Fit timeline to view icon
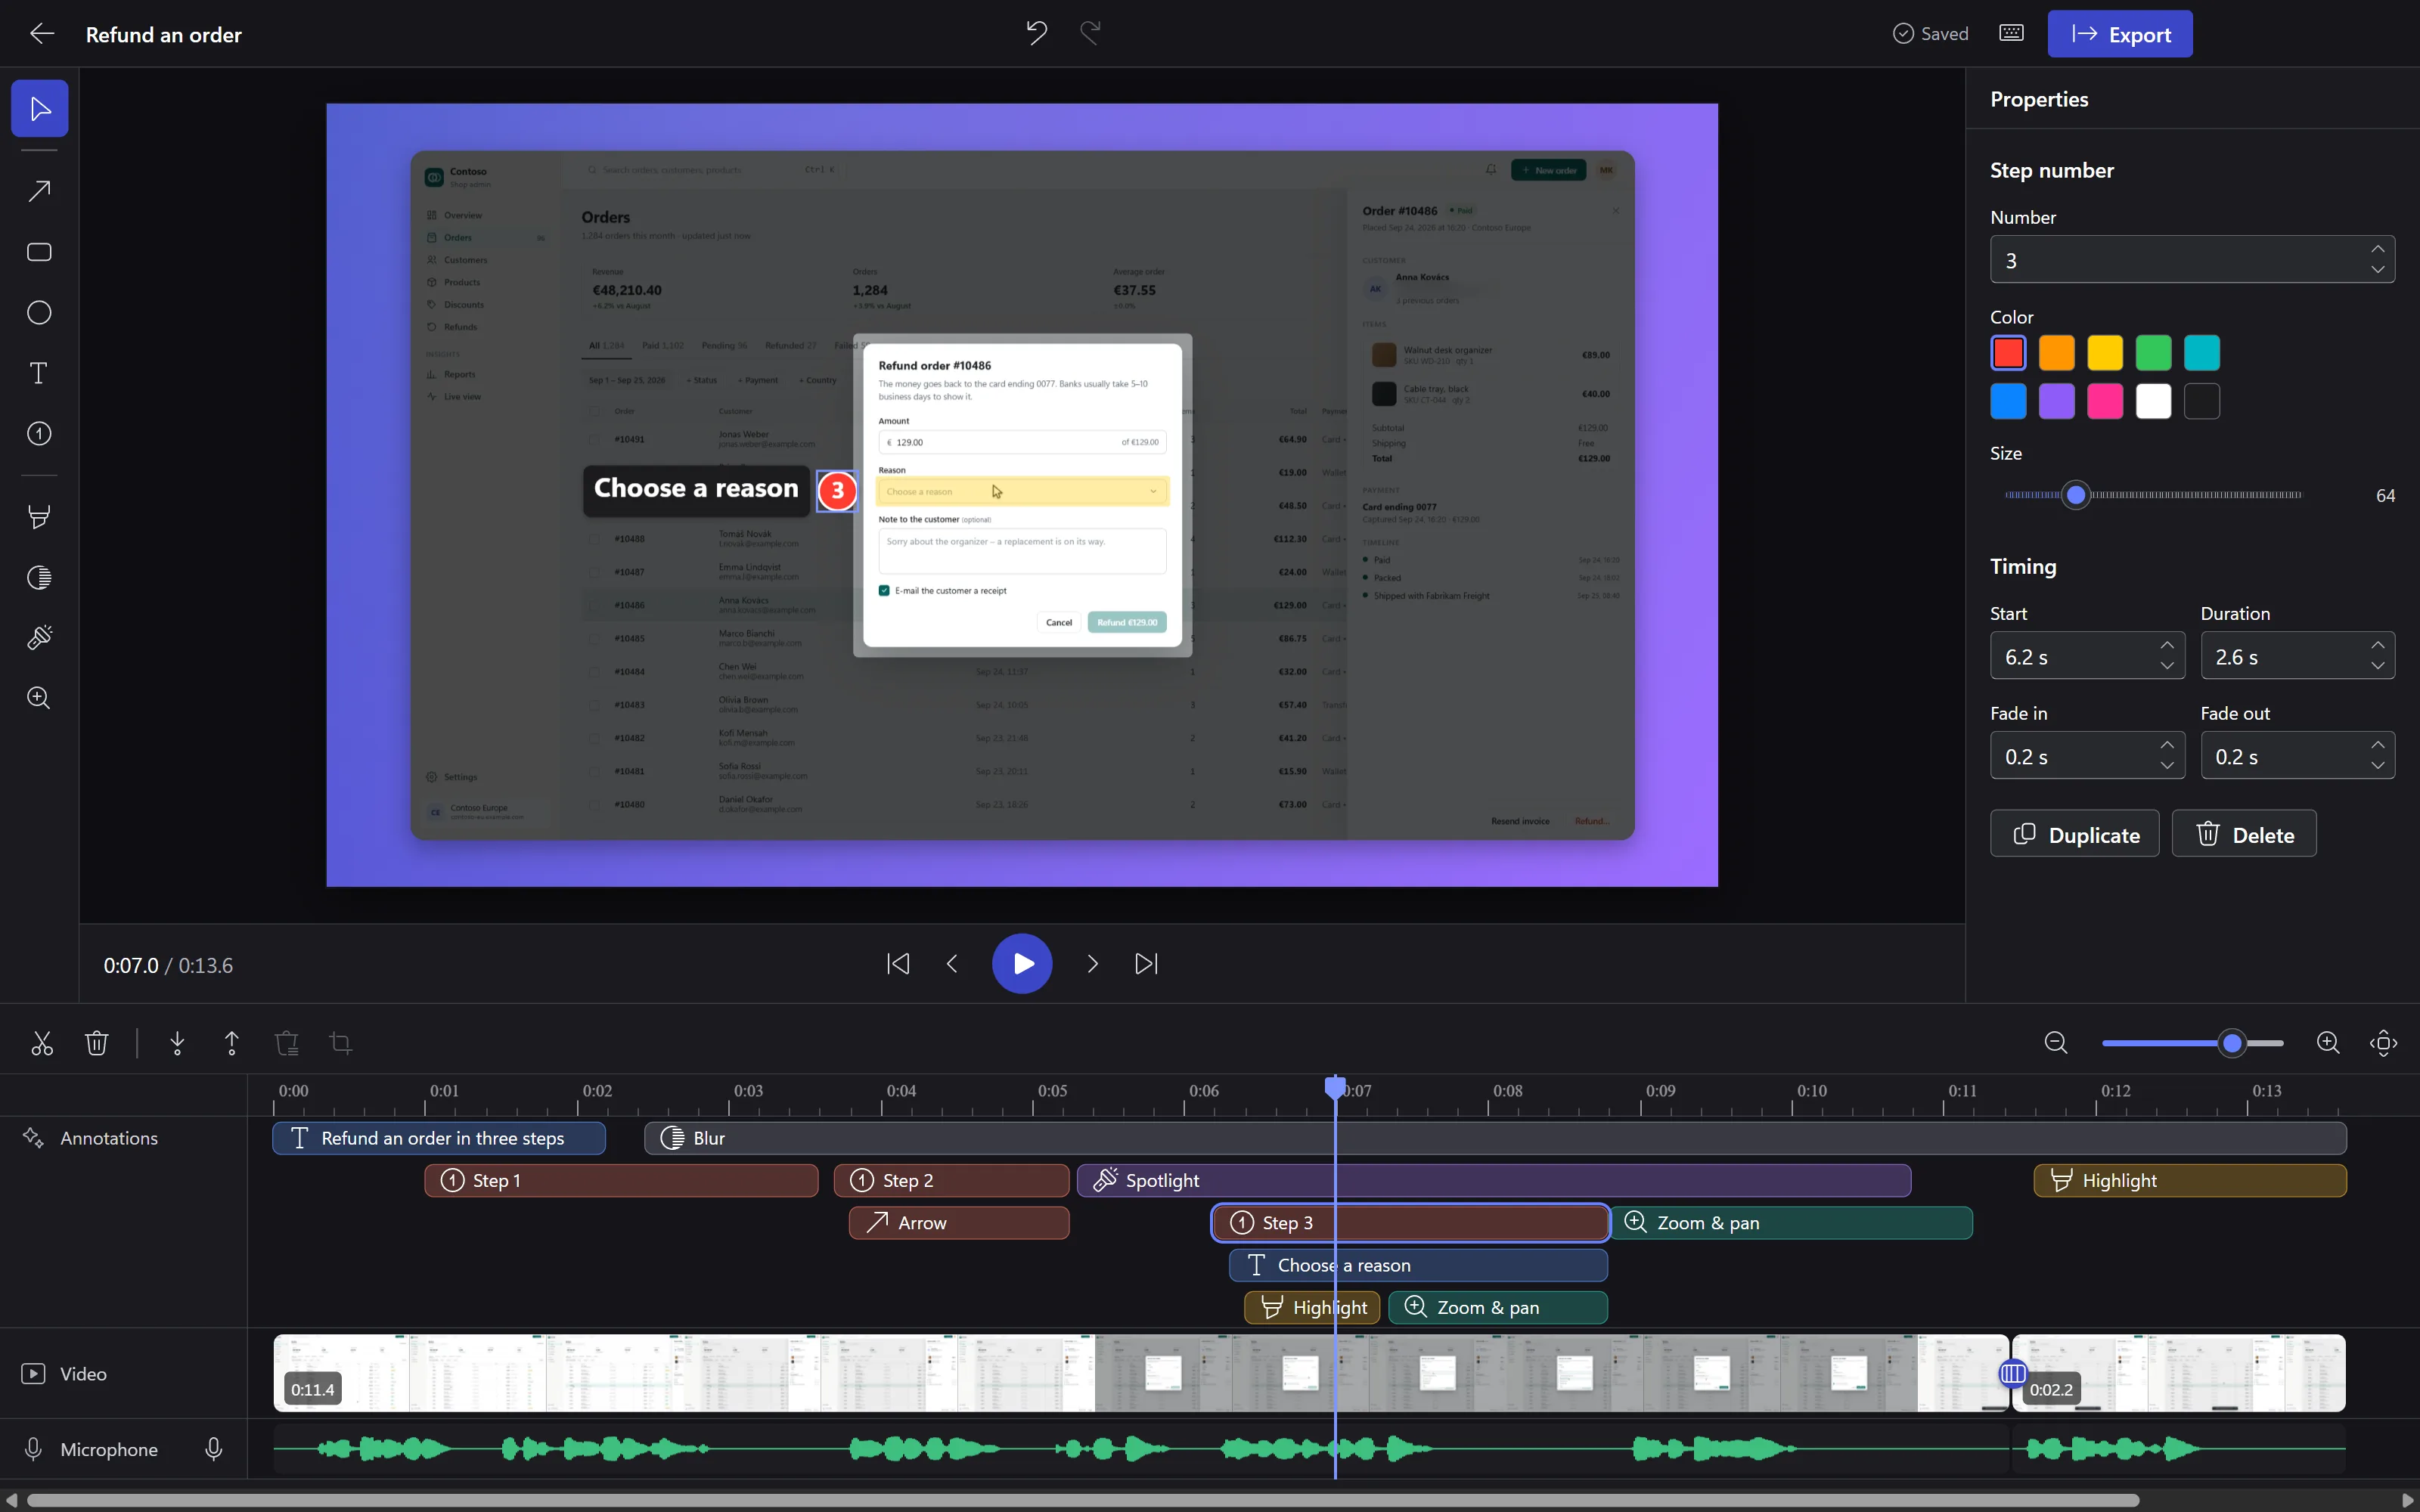The width and height of the screenshot is (2420, 1512). point(2384,1043)
